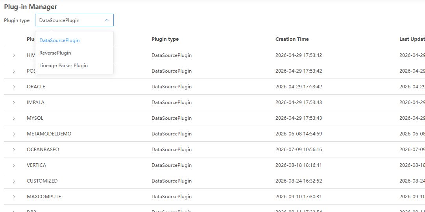Click creation time 2026-06-08 14:54:59
The height and width of the screenshot is (212, 425).
299,134
